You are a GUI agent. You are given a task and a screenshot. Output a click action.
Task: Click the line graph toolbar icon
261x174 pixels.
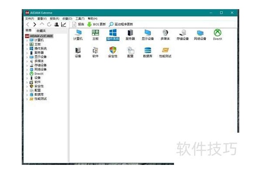coord(64,24)
